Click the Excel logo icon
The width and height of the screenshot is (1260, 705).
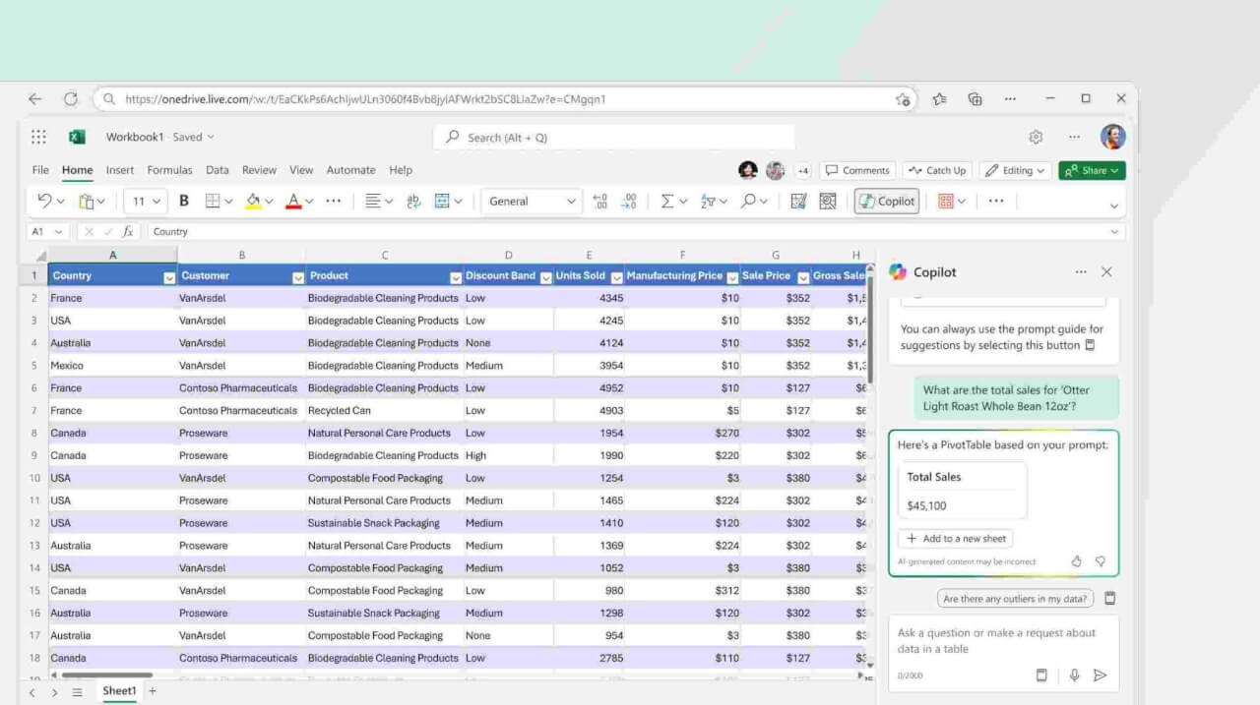click(x=77, y=137)
